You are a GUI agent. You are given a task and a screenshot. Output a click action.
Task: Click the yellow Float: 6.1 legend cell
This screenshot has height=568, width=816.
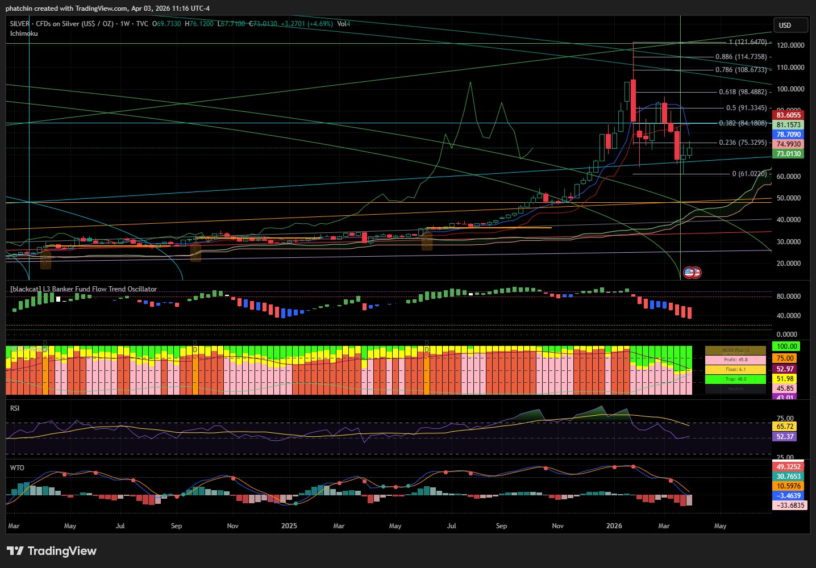(x=735, y=370)
